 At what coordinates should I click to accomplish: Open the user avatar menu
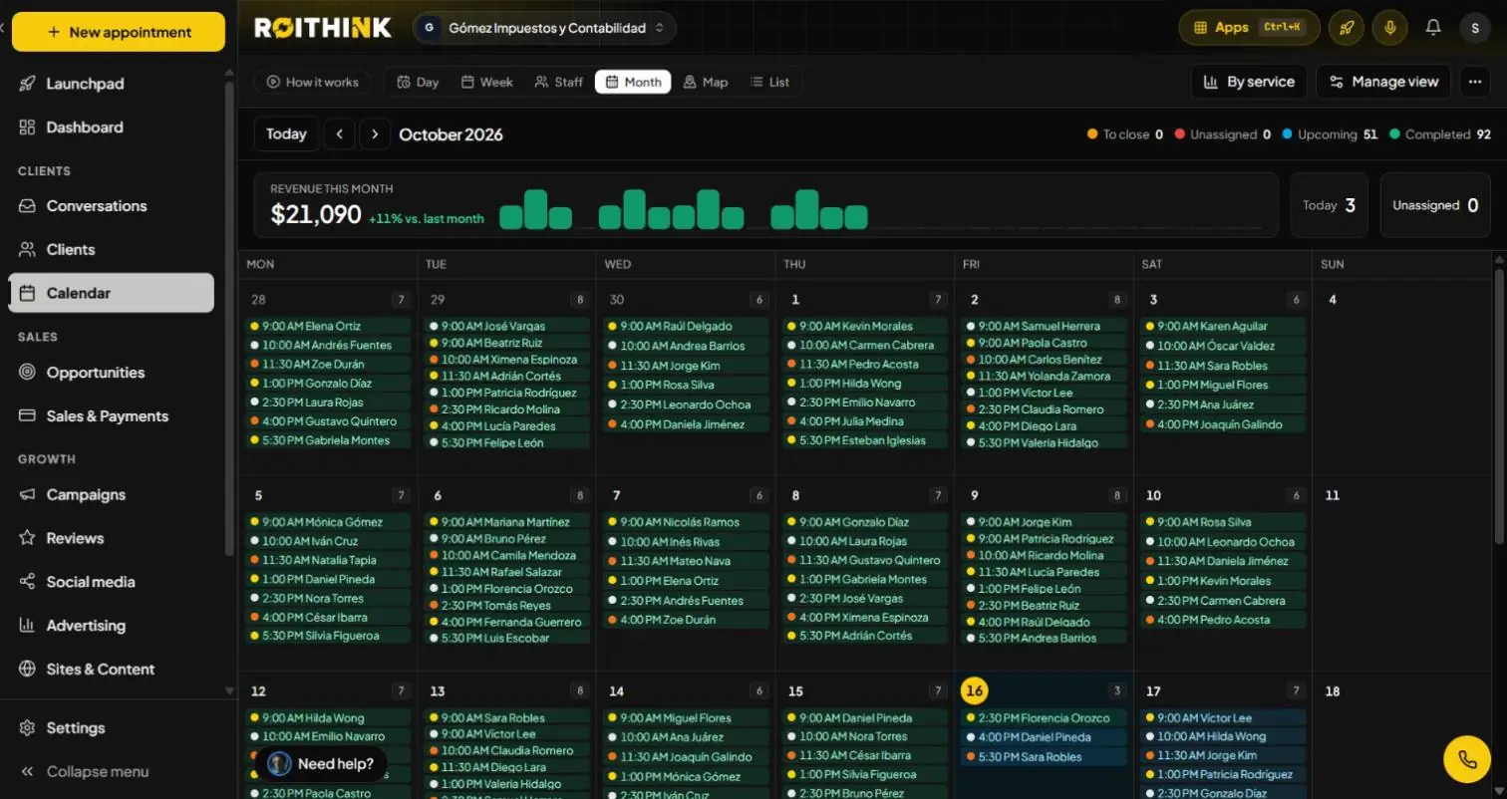coord(1475,28)
